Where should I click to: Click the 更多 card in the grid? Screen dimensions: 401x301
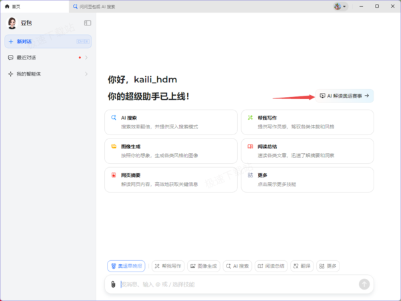coord(307,180)
